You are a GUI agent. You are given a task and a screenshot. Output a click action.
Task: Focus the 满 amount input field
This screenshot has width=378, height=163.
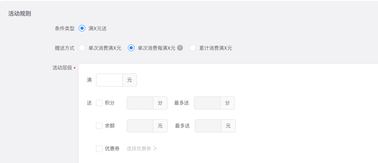tap(109, 80)
